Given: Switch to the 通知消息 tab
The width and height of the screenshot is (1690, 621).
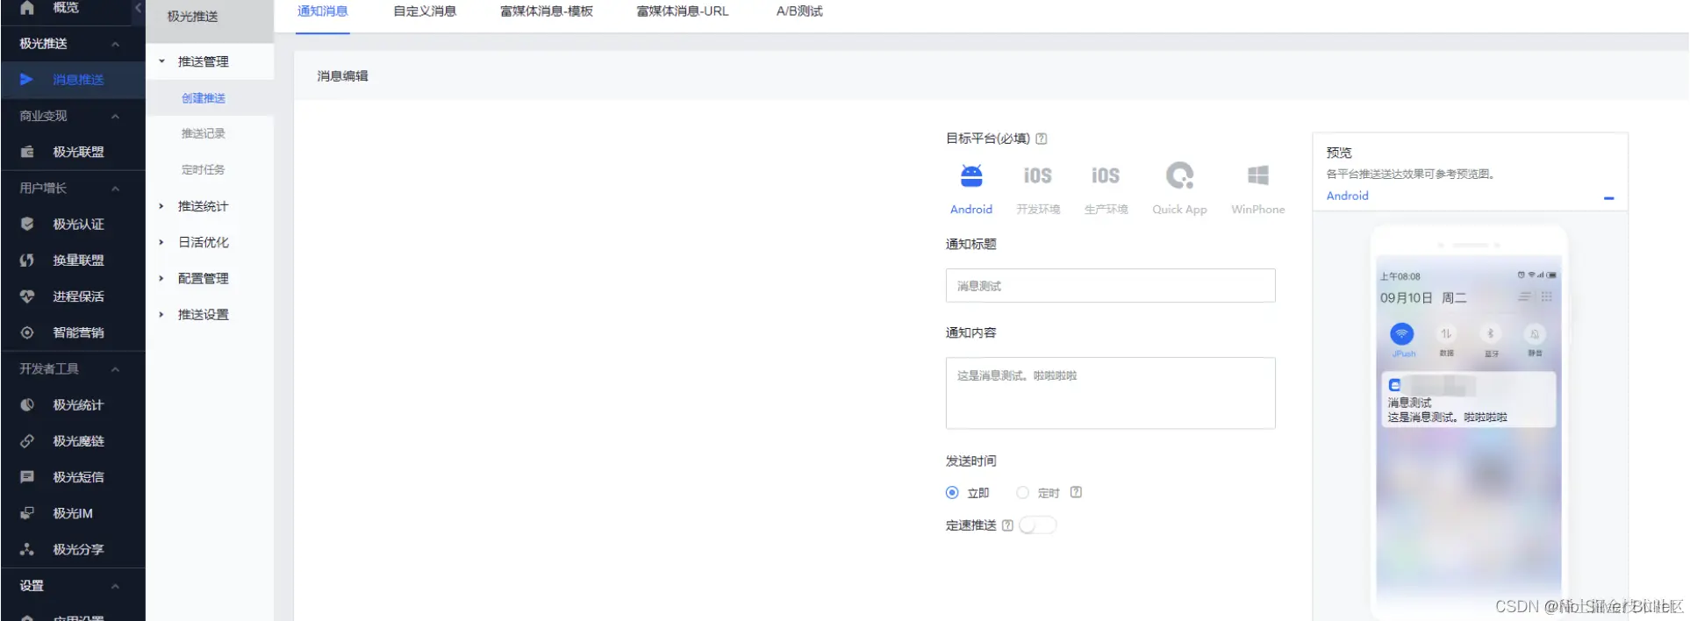Looking at the screenshot, I should pyautogui.click(x=323, y=11).
